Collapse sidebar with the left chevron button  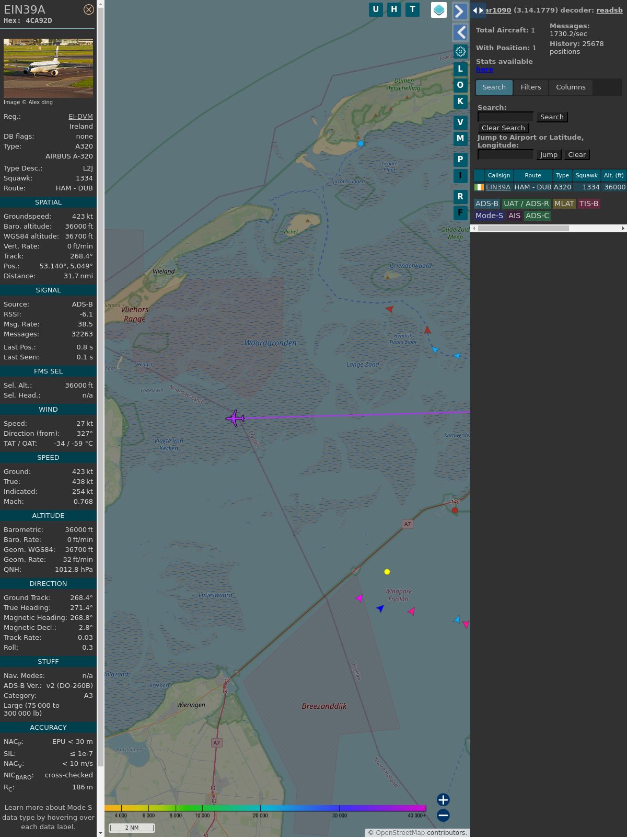click(460, 32)
